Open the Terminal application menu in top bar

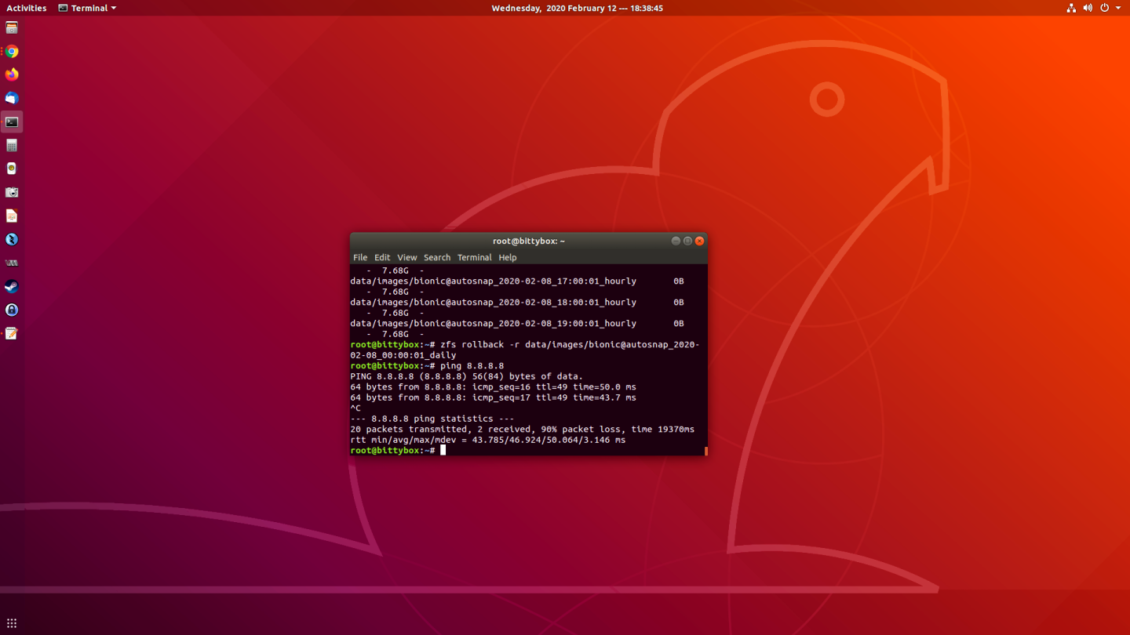tap(86, 8)
